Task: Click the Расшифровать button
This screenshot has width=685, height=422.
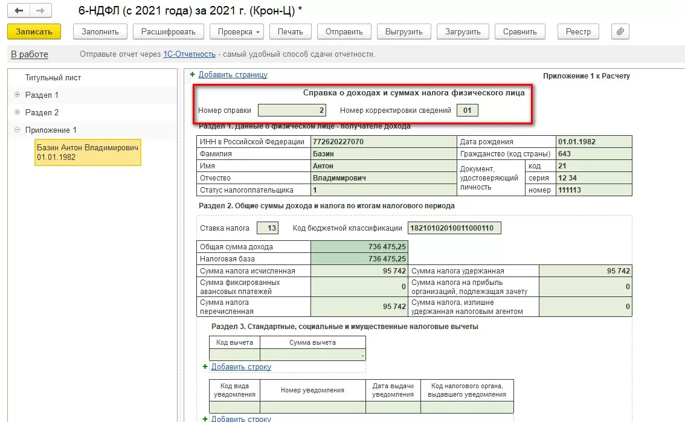Action: click(x=169, y=31)
